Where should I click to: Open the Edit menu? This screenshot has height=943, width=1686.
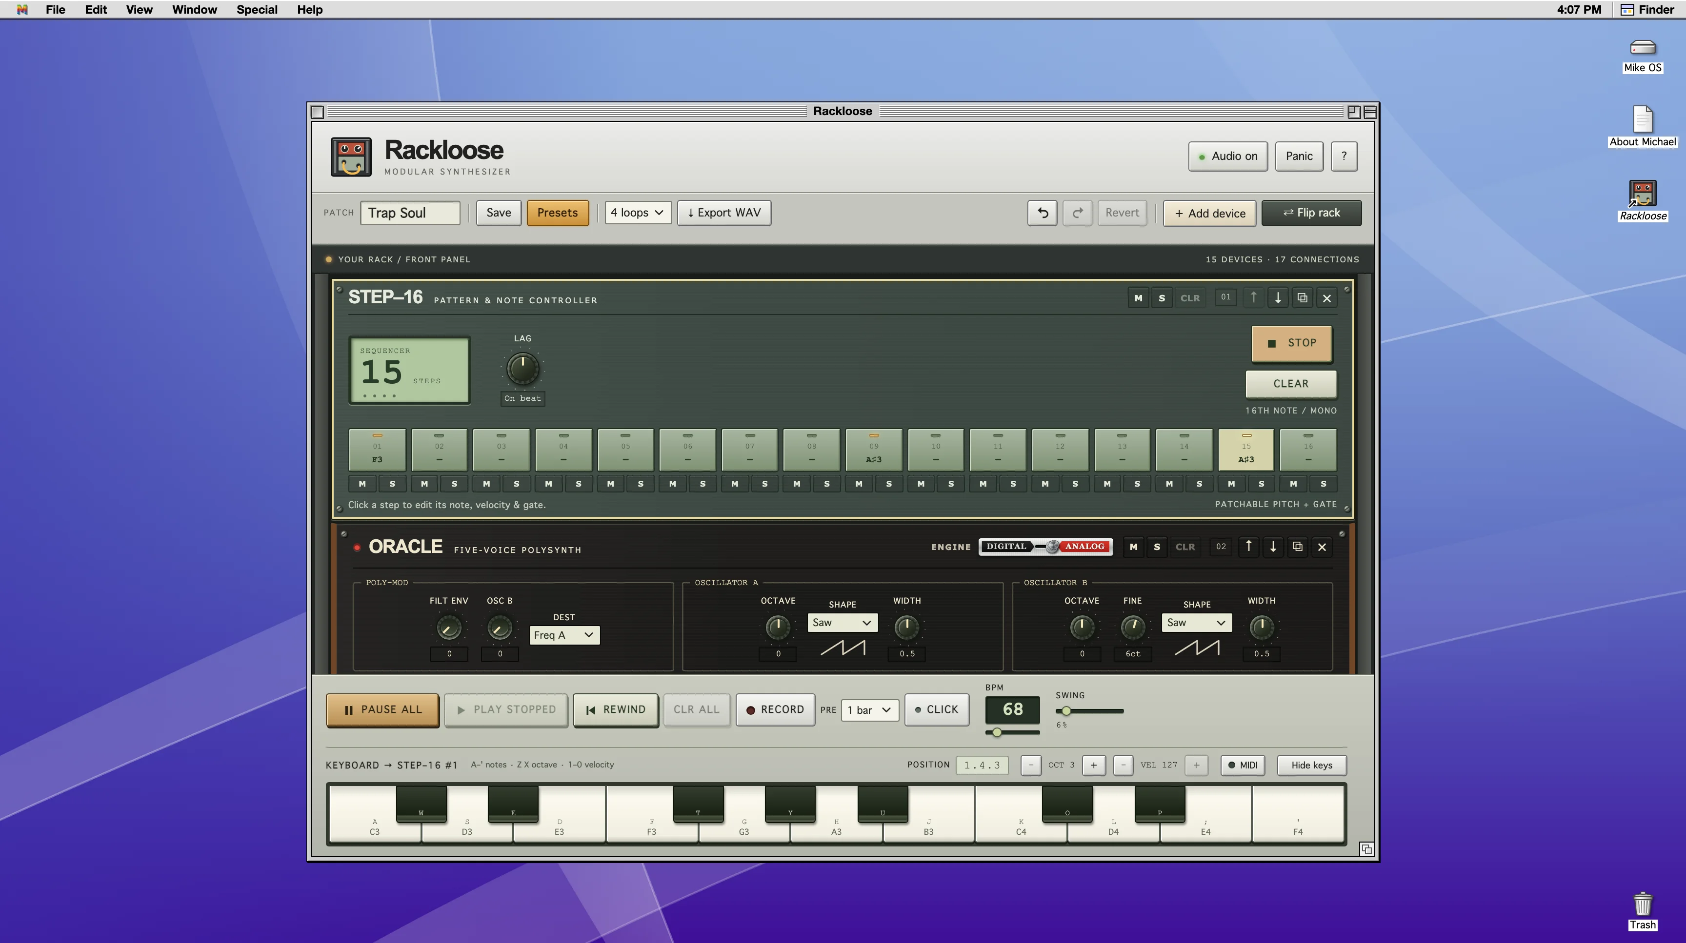[x=96, y=10]
